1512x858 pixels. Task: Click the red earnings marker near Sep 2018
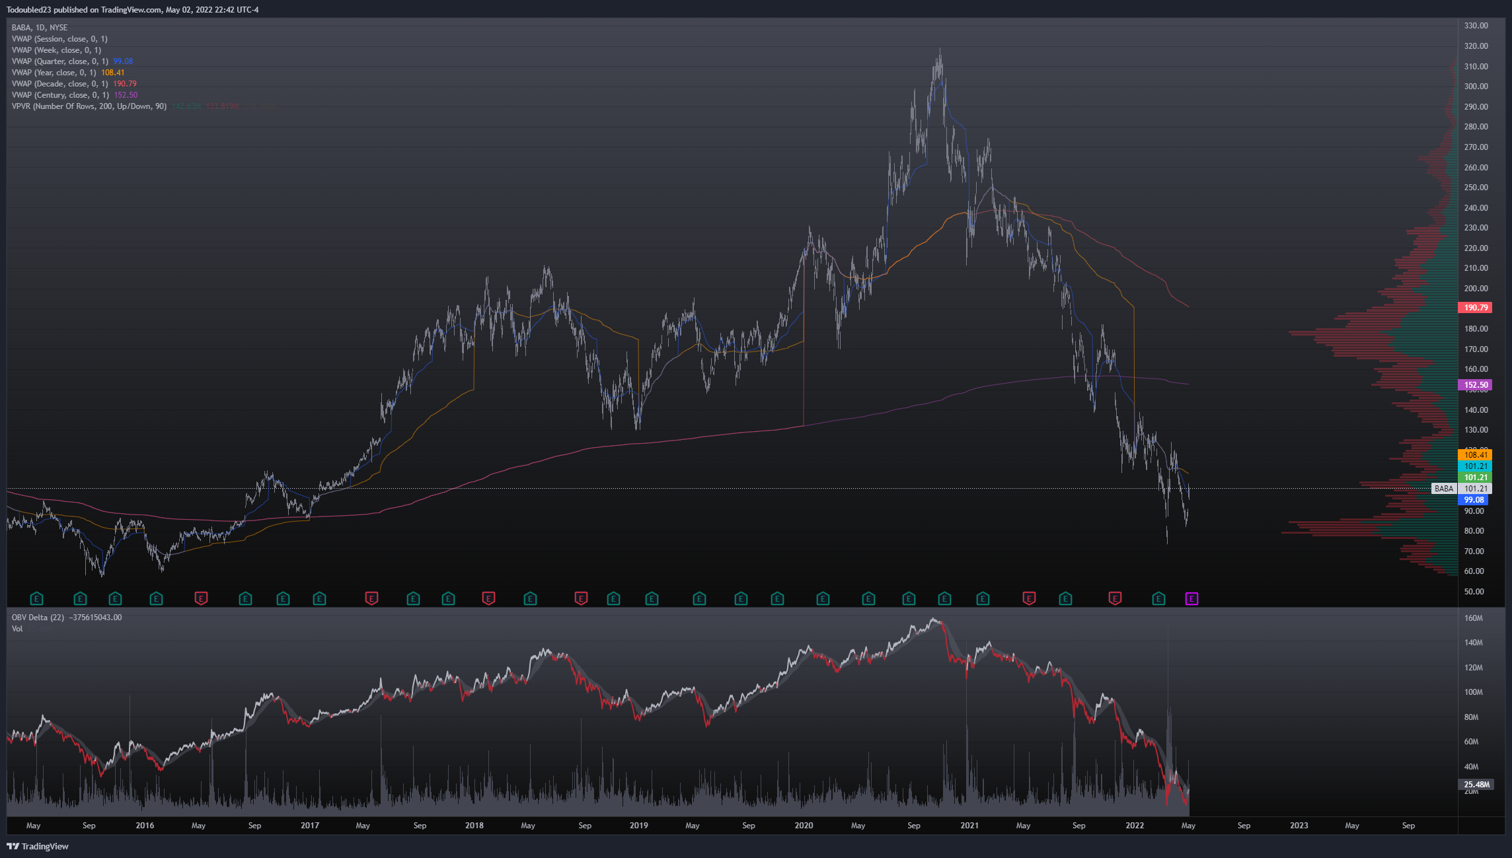point(581,598)
